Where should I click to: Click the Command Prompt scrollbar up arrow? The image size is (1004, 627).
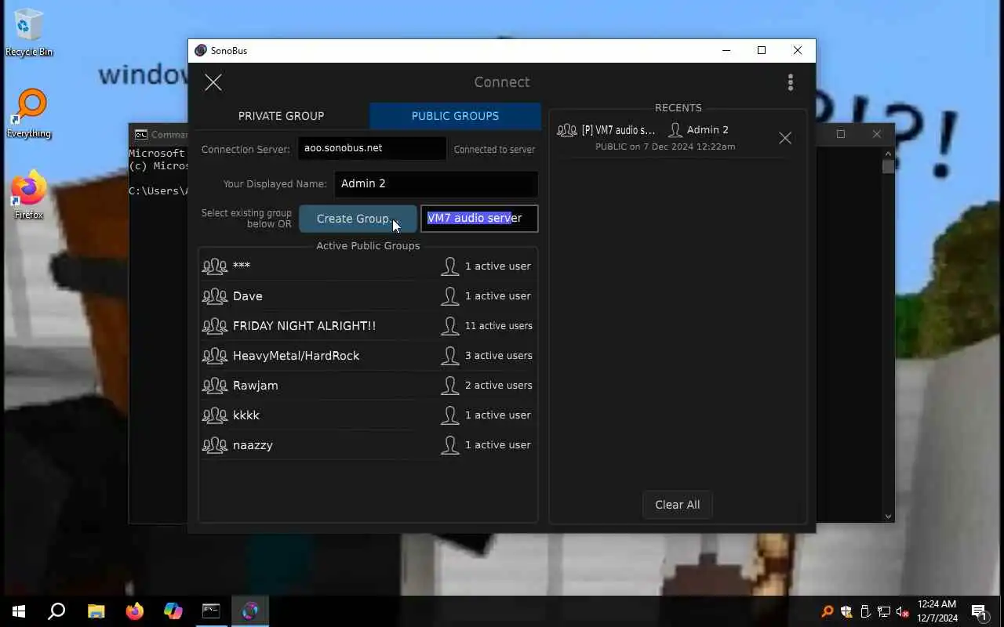888,153
